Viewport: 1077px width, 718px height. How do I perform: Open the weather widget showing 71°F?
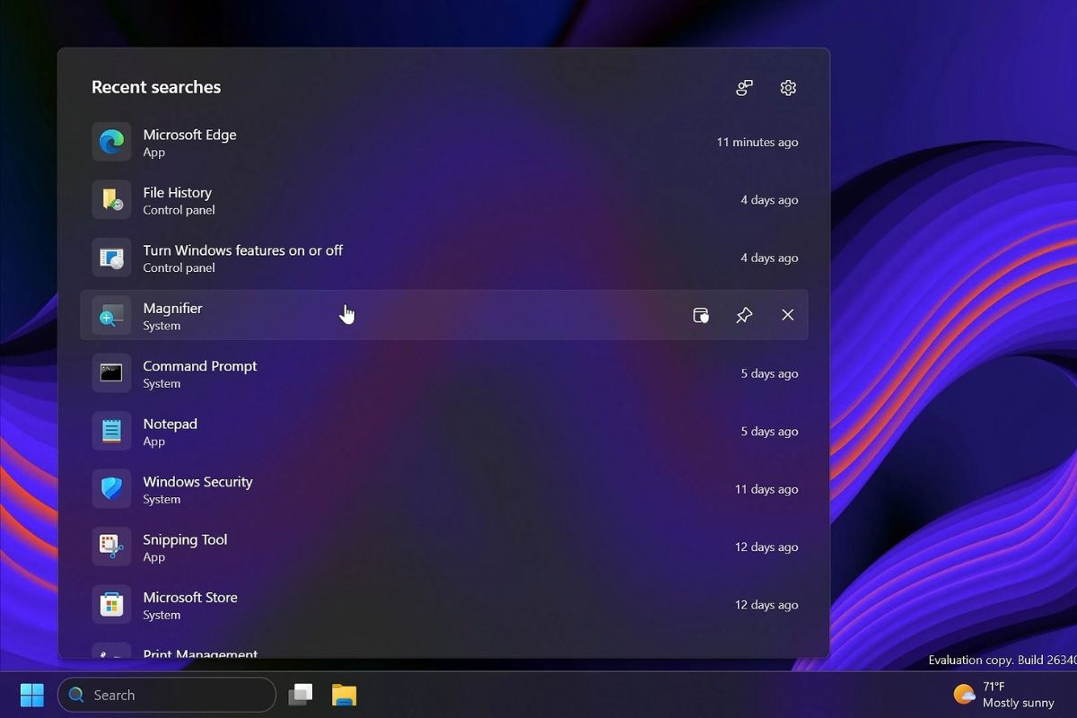(x=1004, y=695)
